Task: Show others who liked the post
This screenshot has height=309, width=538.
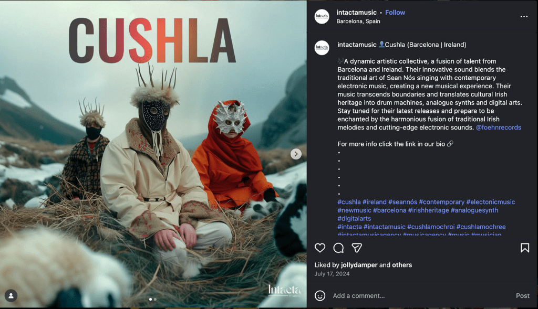Action: click(x=402, y=265)
